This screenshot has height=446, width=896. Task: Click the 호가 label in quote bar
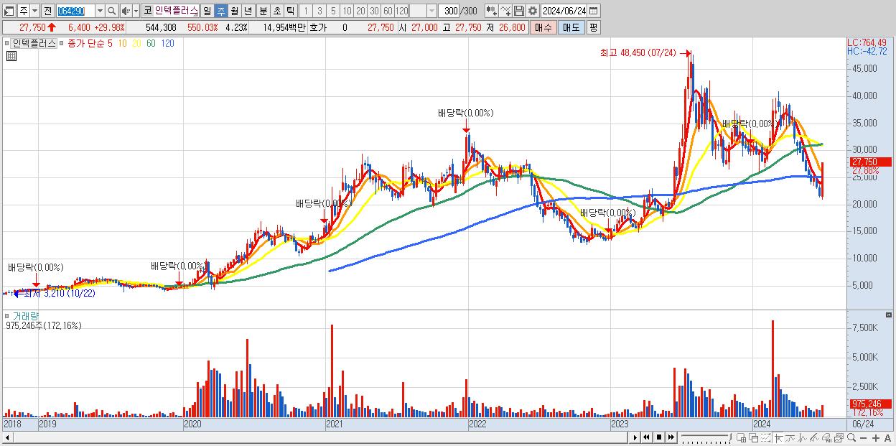click(318, 27)
